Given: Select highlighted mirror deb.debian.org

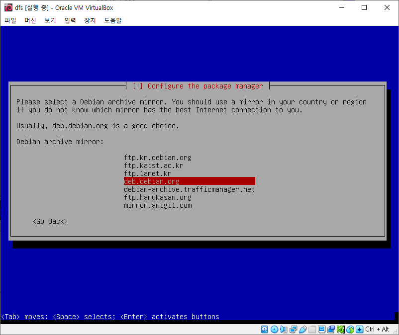Looking at the screenshot, I should 190,181.
